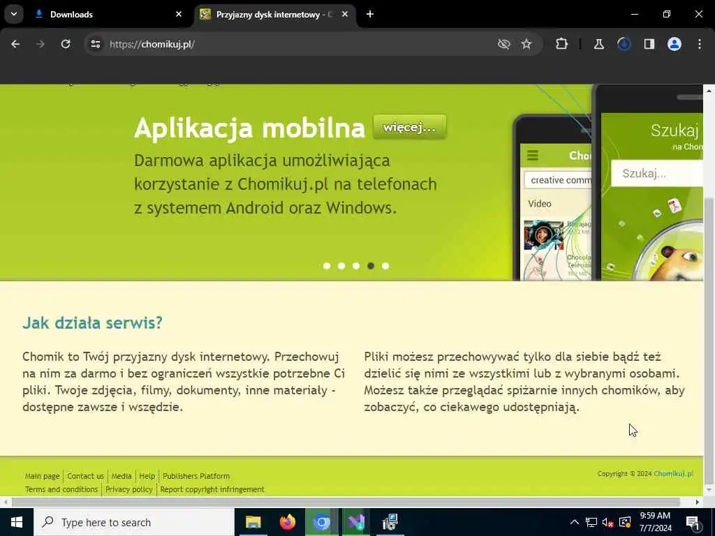Viewport: 715px width, 536px height.
Task: Open the Windows Start menu
Action: [17, 522]
